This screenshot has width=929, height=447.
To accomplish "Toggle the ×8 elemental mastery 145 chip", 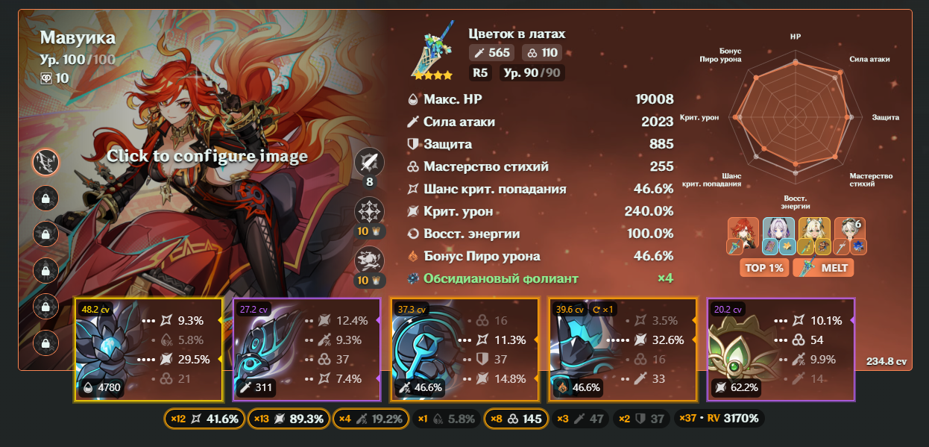I will click(x=516, y=419).
